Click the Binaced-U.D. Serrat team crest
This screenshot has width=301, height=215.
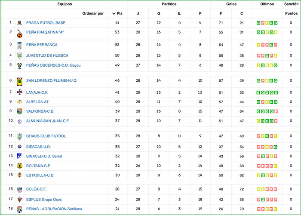(19, 156)
